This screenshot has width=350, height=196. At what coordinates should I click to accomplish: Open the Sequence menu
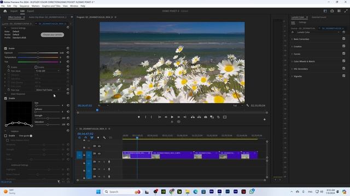click(x=24, y=6)
